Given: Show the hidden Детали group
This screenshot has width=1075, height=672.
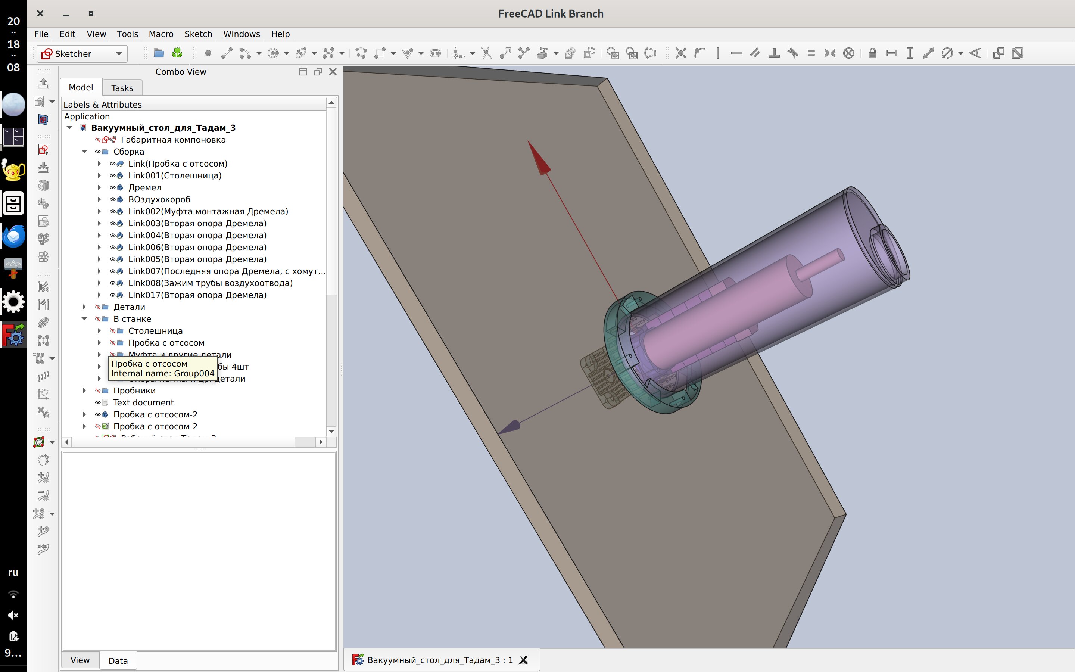Looking at the screenshot, I should pyautogui.click(x=97, y=307).
